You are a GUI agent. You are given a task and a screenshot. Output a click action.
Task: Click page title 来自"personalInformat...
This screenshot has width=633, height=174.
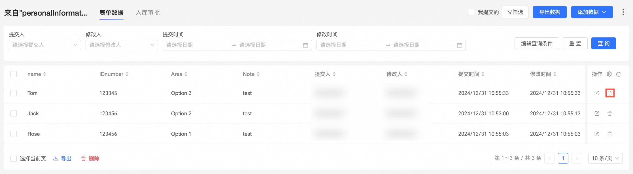click(46, 13)
